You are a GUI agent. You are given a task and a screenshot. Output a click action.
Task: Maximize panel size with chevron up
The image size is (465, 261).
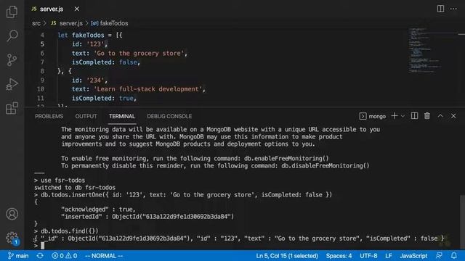click(x=440, y=116)
